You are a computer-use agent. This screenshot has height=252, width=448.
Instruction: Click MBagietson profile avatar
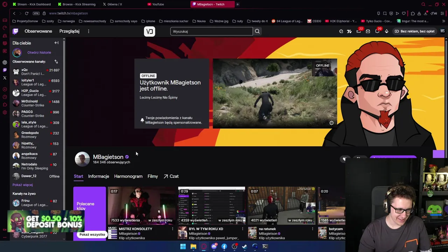(82, 159)
